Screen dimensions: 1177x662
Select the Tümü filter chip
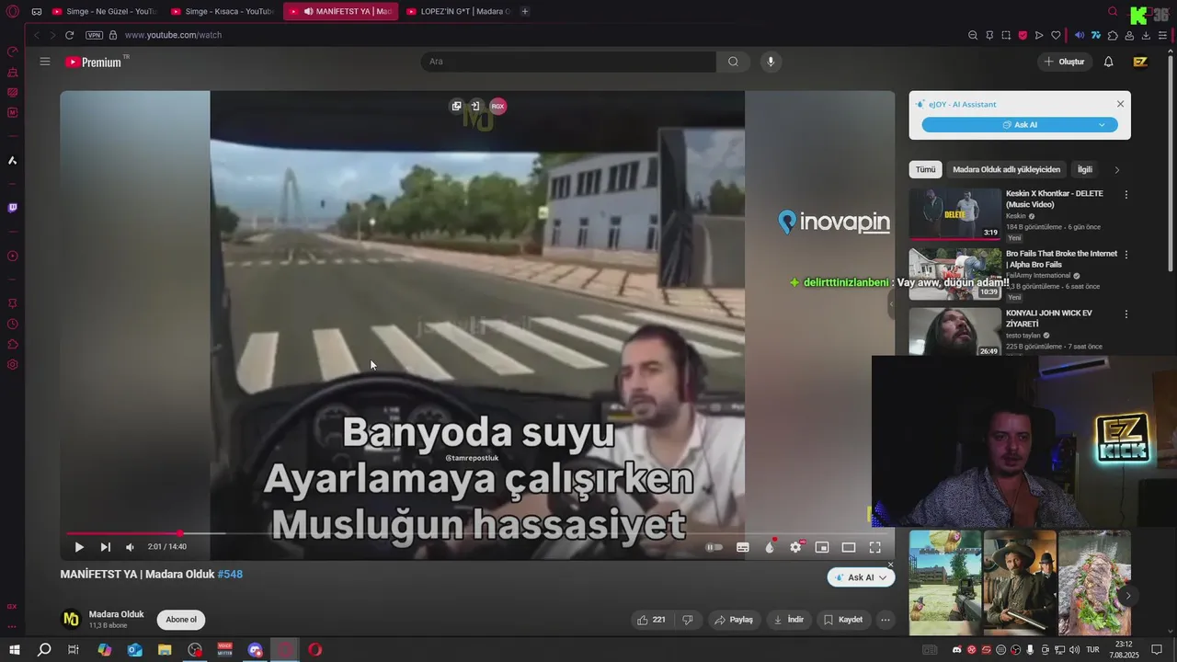coord(925,169)
